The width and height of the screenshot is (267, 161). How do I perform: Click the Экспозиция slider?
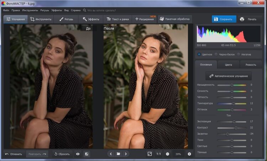(232, 122)
